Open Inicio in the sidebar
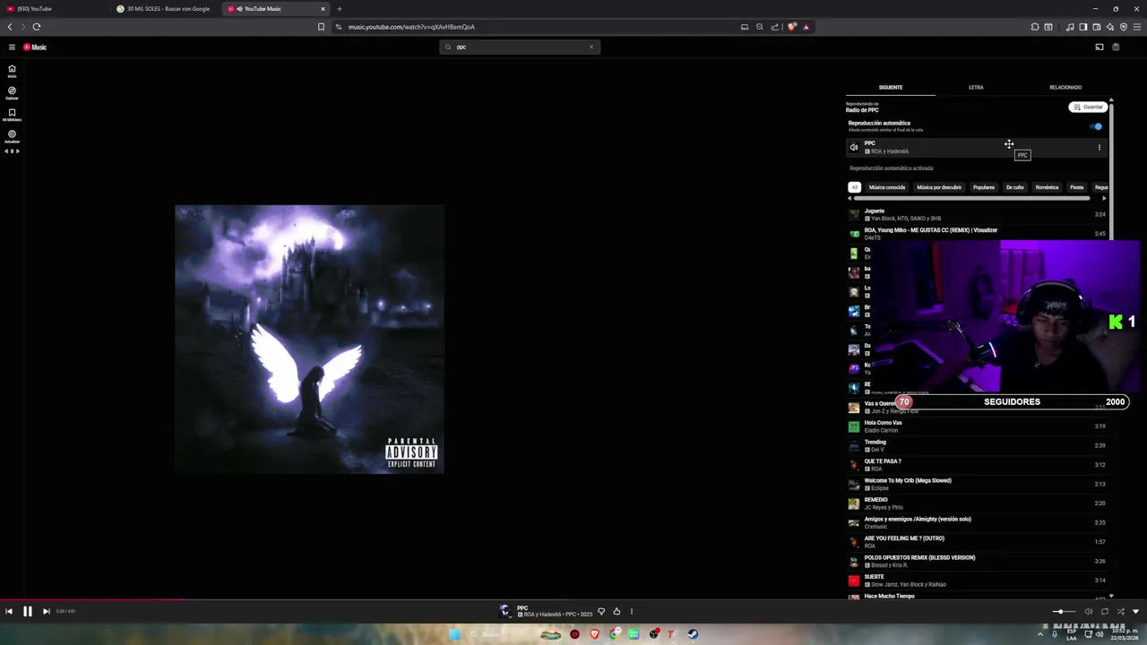This screenshot has width=1147, height=645. pos(12,71)
